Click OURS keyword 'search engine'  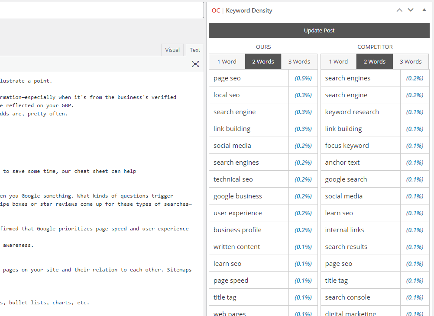(234, 112)
